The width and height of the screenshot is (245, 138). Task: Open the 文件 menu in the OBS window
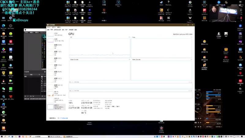(26, 33)
